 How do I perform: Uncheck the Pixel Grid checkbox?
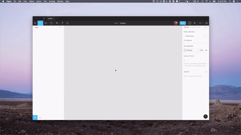(x=185, y=40)
